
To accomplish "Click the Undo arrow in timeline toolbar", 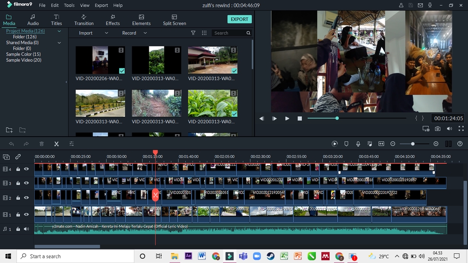I will (11, 144).
